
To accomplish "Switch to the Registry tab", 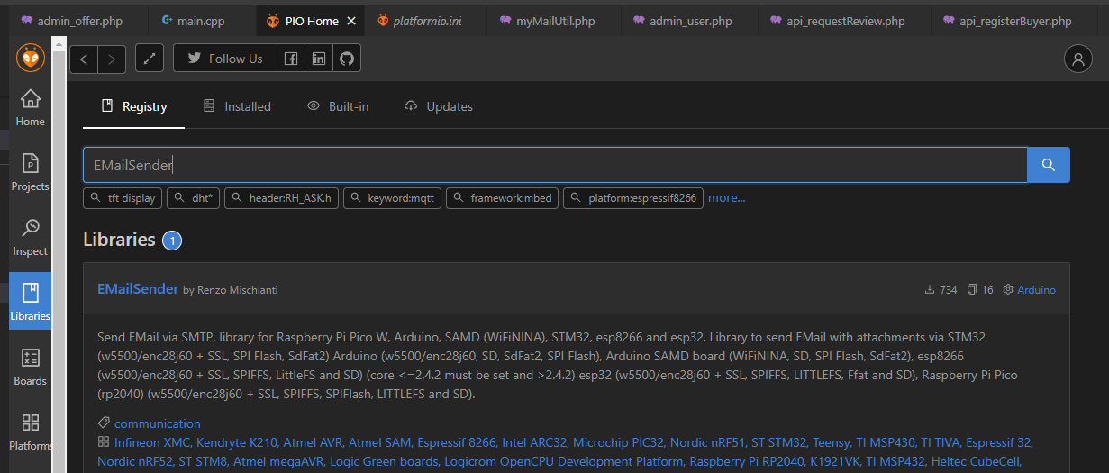I will point(133,106).
